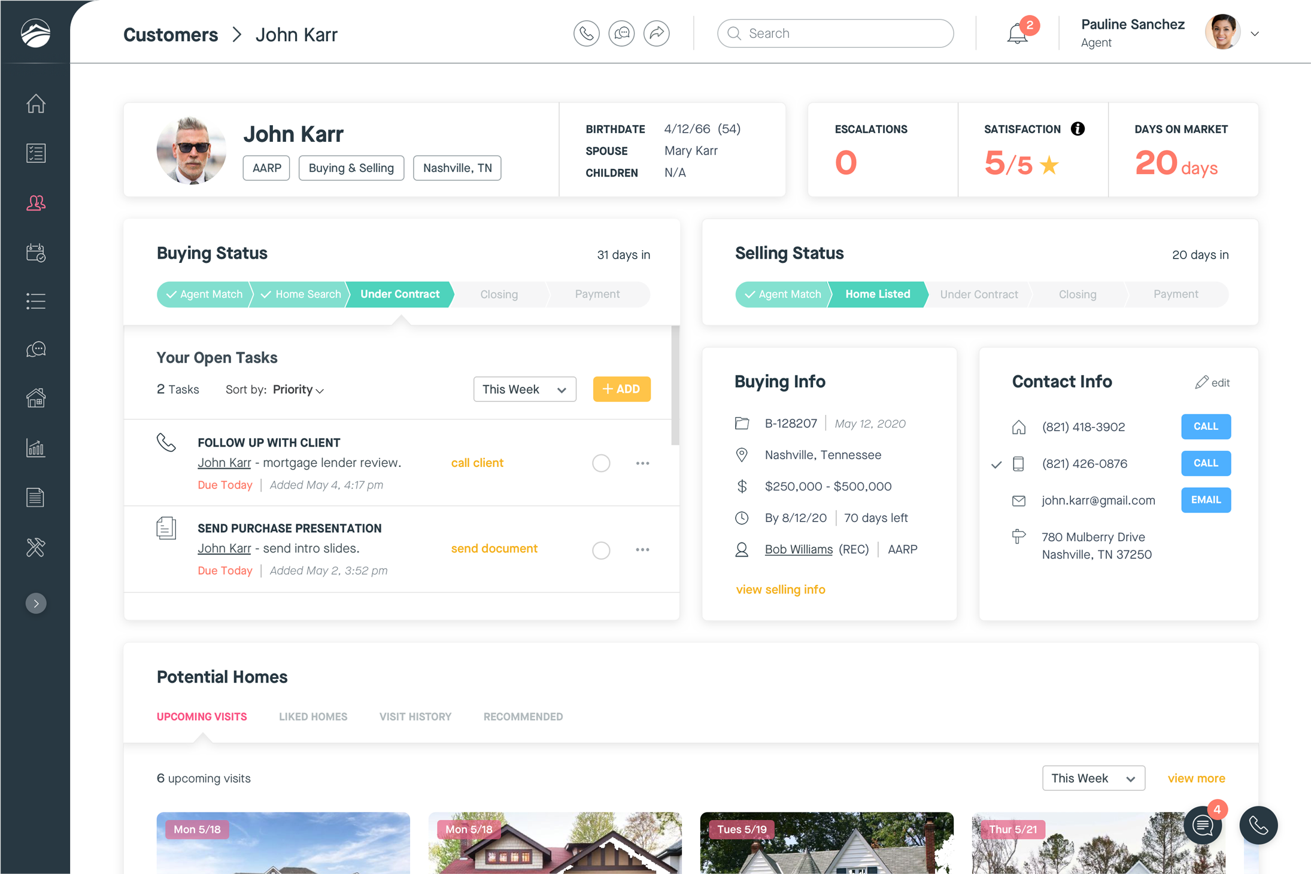
Task: Switch to the Liked Homes tab
Action: click(313, 717)
